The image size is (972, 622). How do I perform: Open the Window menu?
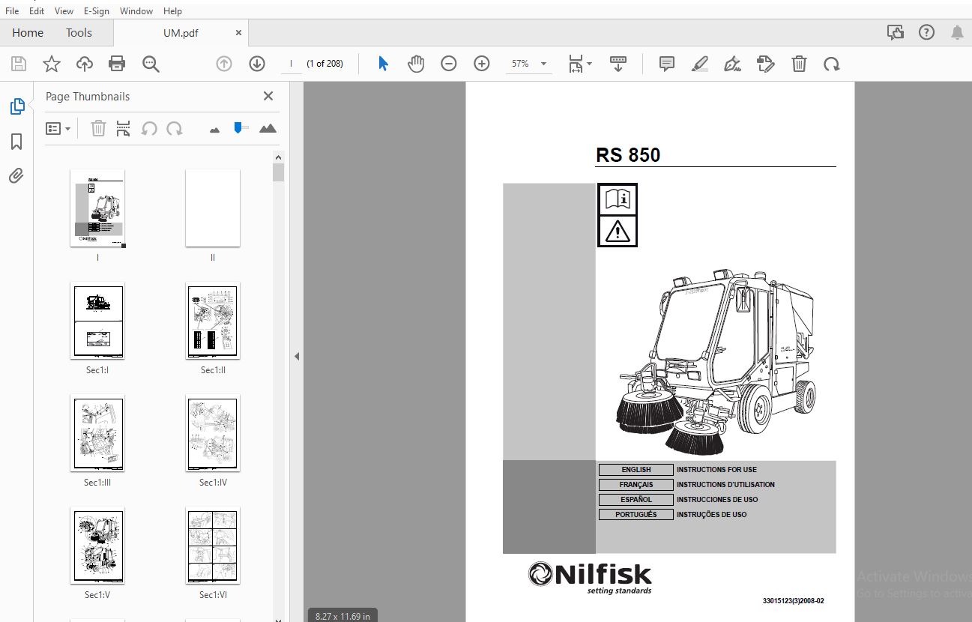(x=136, y=11)
